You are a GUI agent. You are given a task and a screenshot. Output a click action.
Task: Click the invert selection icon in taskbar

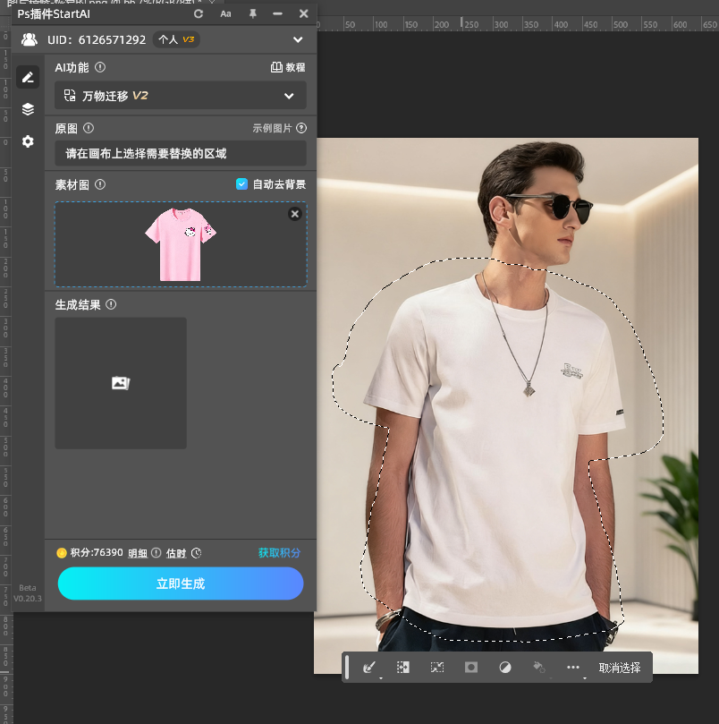403,668
